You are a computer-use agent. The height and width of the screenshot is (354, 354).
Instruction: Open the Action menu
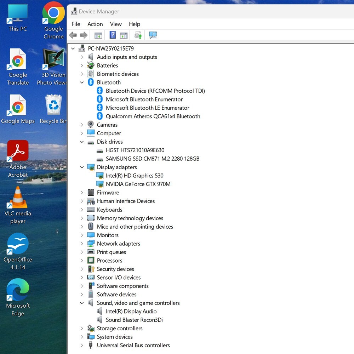(x=95, y=24)
